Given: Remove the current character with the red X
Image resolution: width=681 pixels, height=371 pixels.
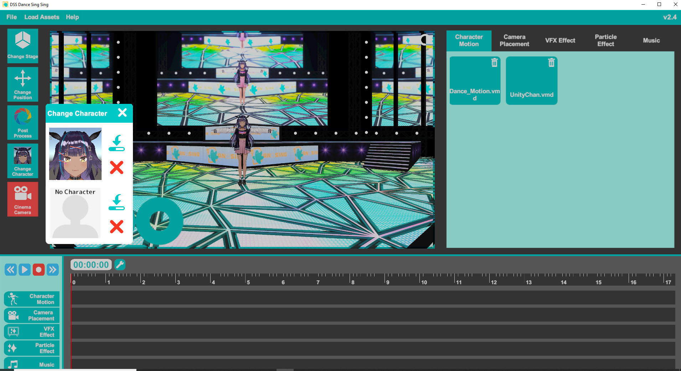Looking at the screenshot, I should coord(117,168).
